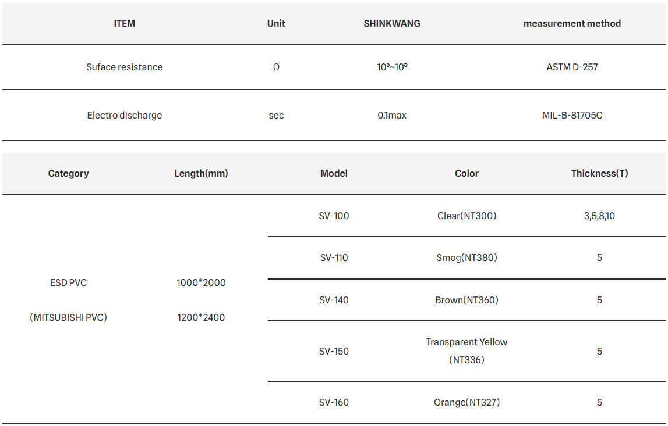Viewport: 668px width, 426px height.
Task: Select the SV-160 model cell
Action: pyautogui.click(x=334, y=402)
